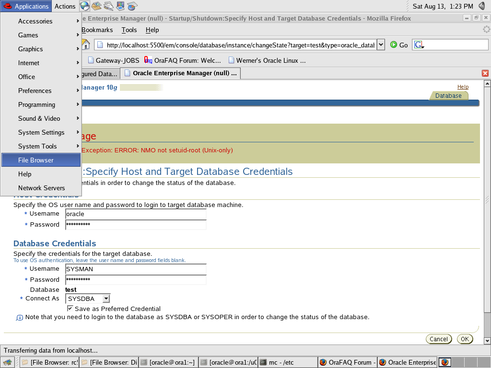Switch to File Browser rc taskbar window
491x368 pixels.
49,362
